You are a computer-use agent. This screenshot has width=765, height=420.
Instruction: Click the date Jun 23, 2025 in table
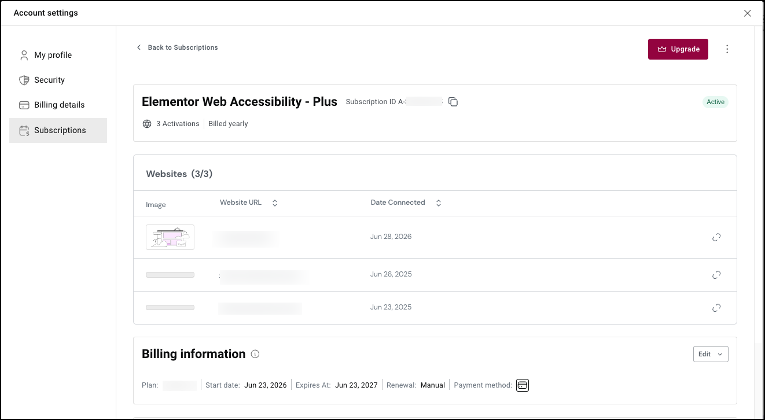[x=391, y=307]
